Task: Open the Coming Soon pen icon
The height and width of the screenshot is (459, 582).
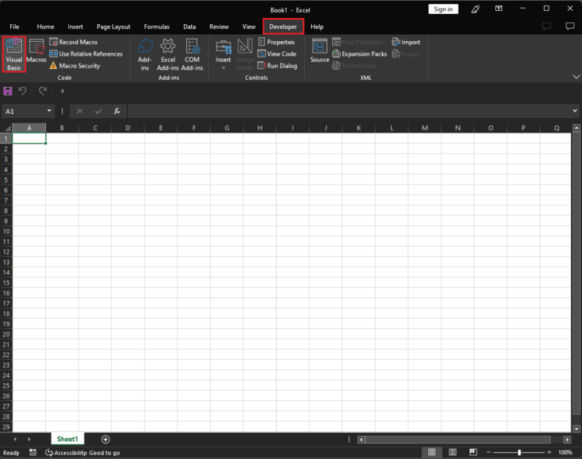Action: 476,9
